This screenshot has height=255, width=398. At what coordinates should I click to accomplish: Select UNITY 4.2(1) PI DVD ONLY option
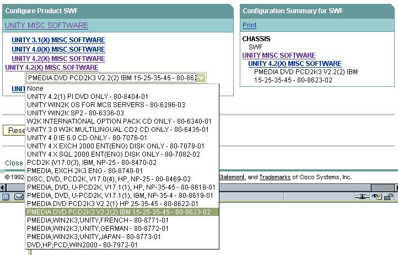point(122,97)
